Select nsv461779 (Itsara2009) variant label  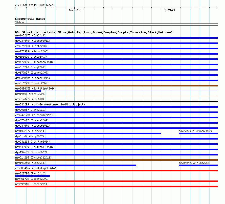click(32, 179)
